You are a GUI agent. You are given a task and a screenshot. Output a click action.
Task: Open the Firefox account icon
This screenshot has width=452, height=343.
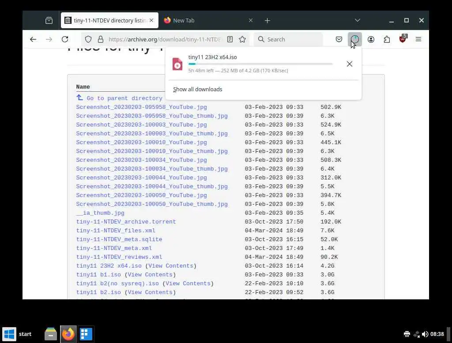coord(371,39)
